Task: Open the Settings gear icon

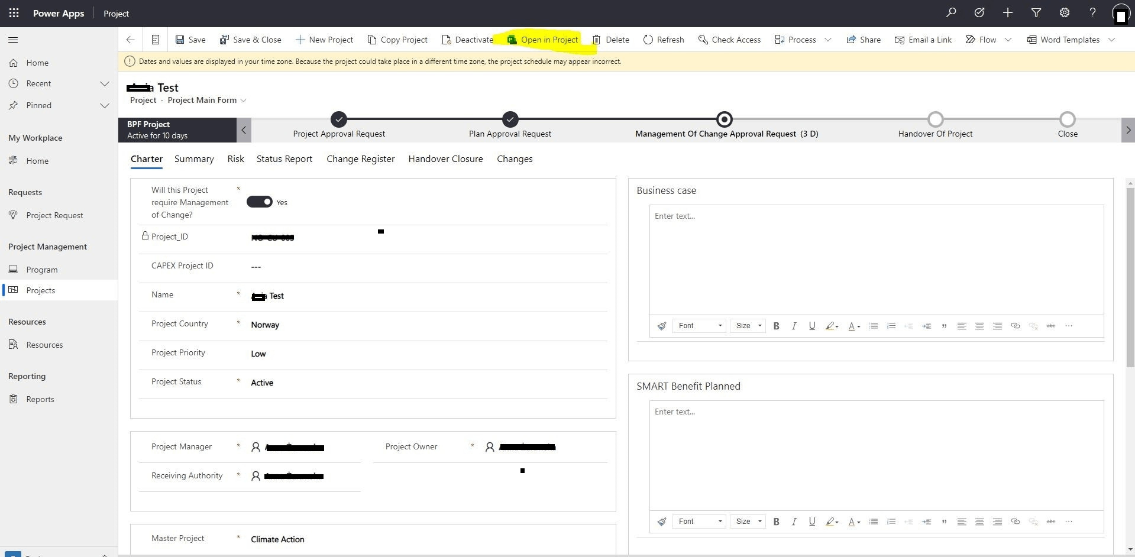Action: (x=1065, y=12)
